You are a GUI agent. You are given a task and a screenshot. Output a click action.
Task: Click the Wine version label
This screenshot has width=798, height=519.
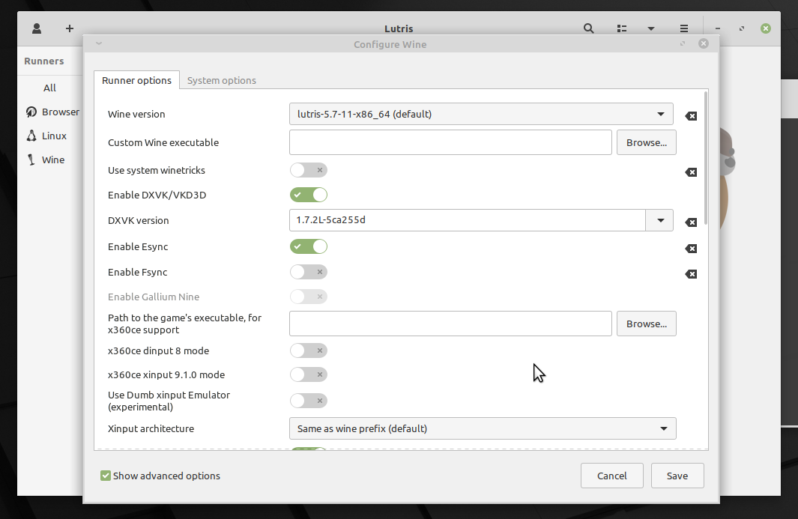(136, 114)
